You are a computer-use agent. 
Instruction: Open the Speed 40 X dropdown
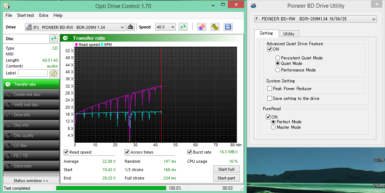(165, 27)
